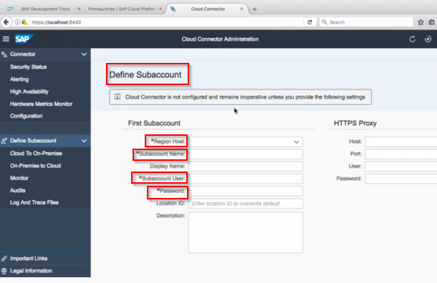Image resolution: width=437 pixels, height=283 pixels.
Task: Click the refresh icon in SAP header
Action: pos(412,39)
